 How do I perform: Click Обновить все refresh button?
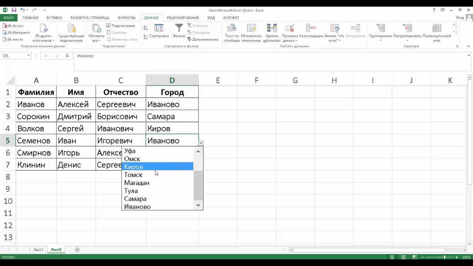coord(96,33)
